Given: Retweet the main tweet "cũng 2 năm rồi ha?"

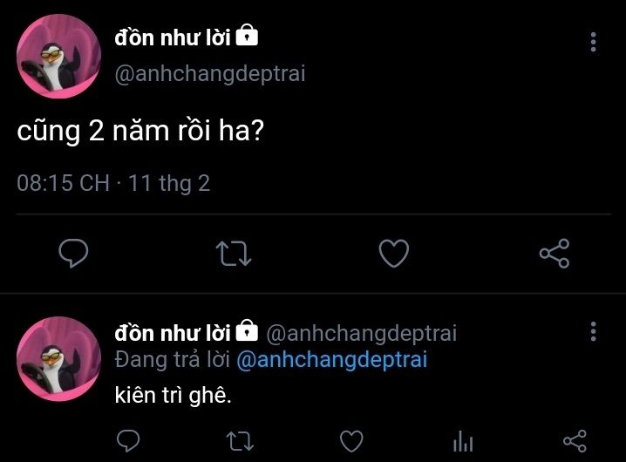Looking at the screenshot, I should click(234, 253).
